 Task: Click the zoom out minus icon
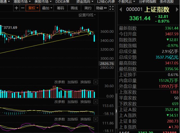(x=23, y=8)
